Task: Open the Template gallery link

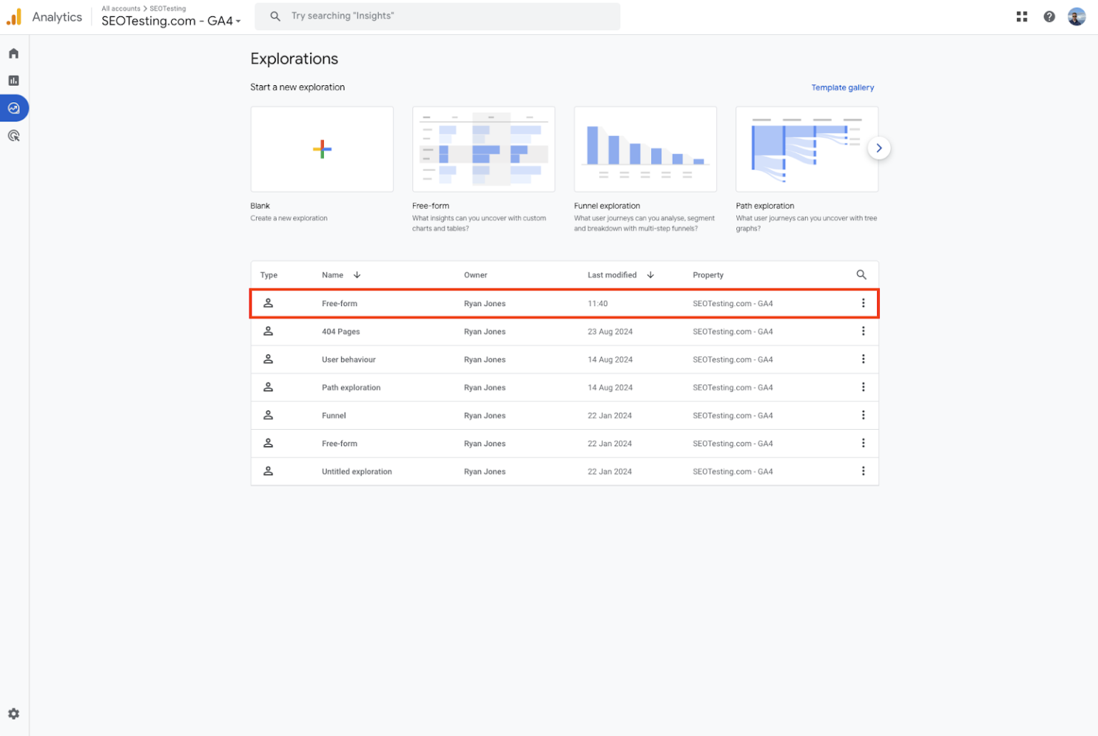Action: [x=842, y=87]
